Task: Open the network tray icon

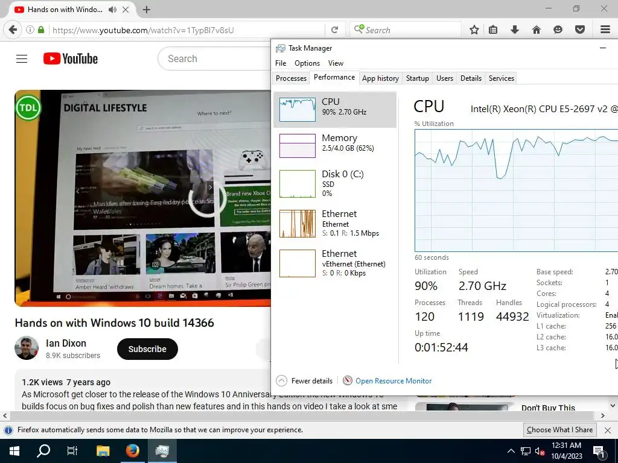Action: (x=526, y=451)
